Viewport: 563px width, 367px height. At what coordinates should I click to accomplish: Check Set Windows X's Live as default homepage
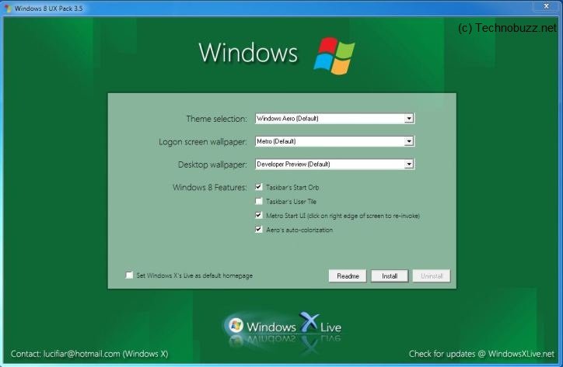(x=129, y=275)
